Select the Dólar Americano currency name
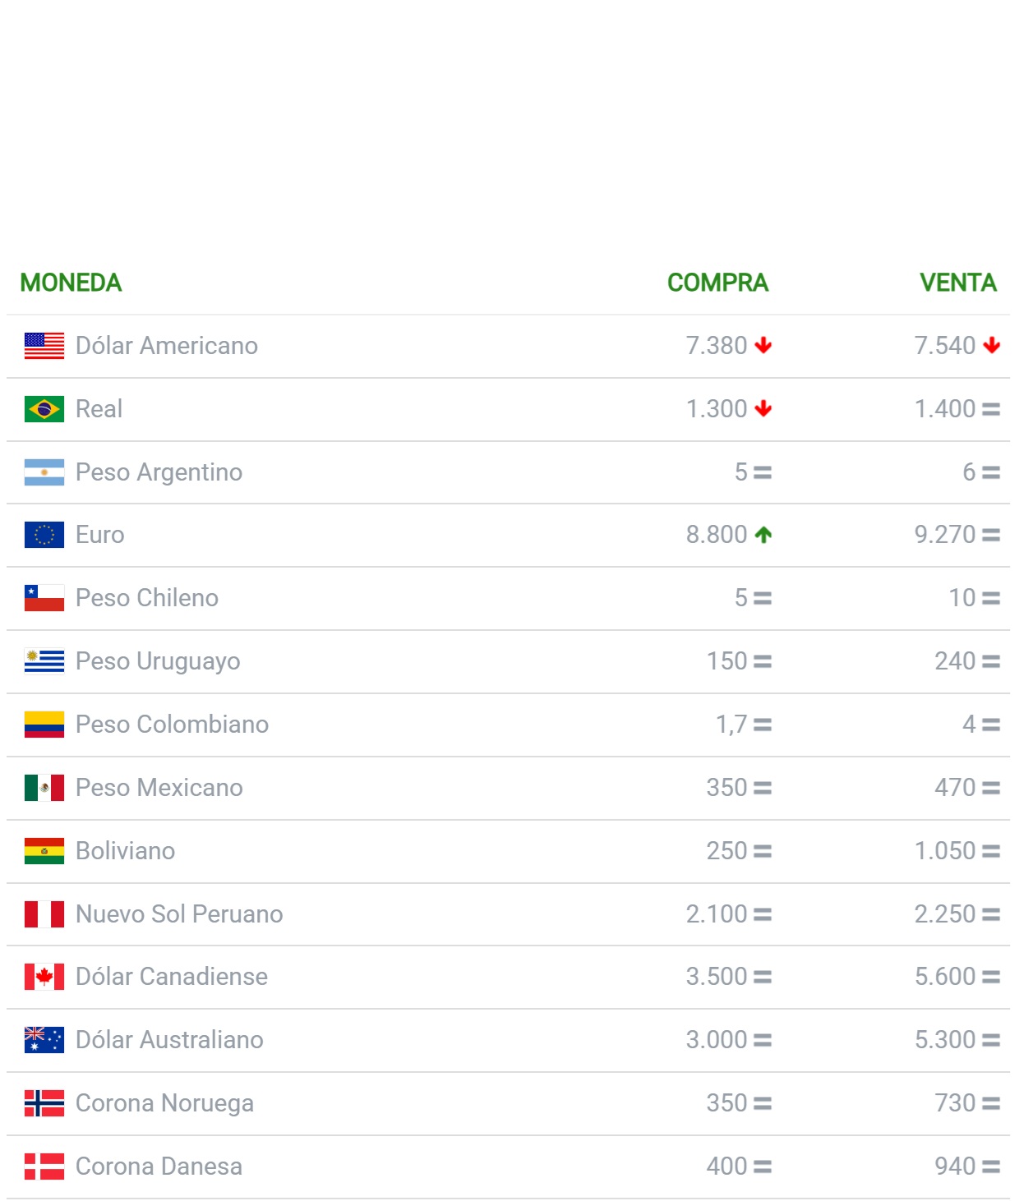 pos(167,346)
